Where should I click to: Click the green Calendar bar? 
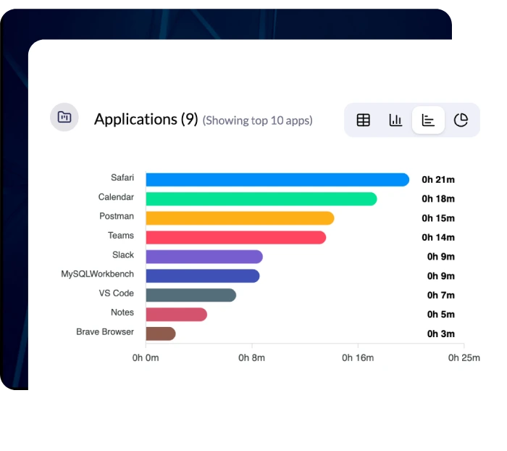(261, 199)
